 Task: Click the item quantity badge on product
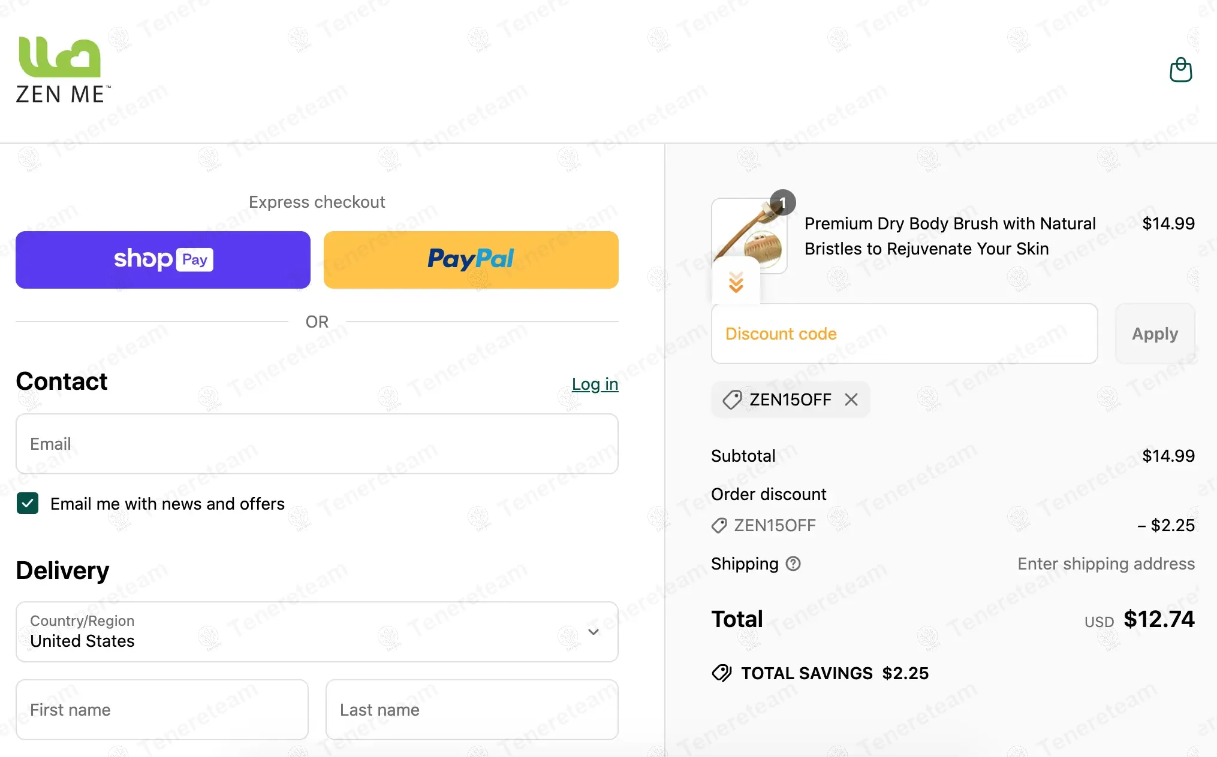click(x=782, y=203)
